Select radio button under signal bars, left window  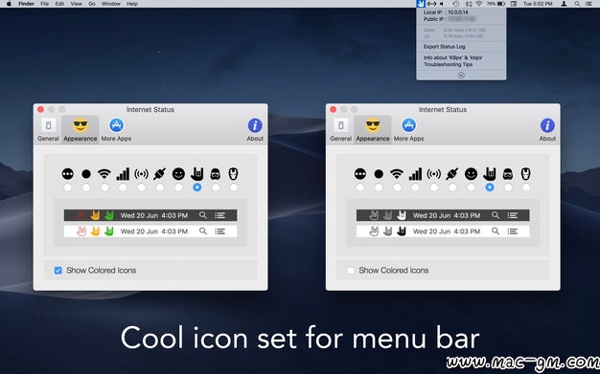click(123, 187)
